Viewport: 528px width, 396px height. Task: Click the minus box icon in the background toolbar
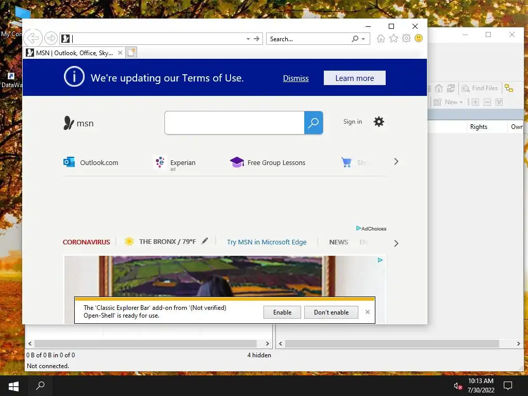pos(487,102)
